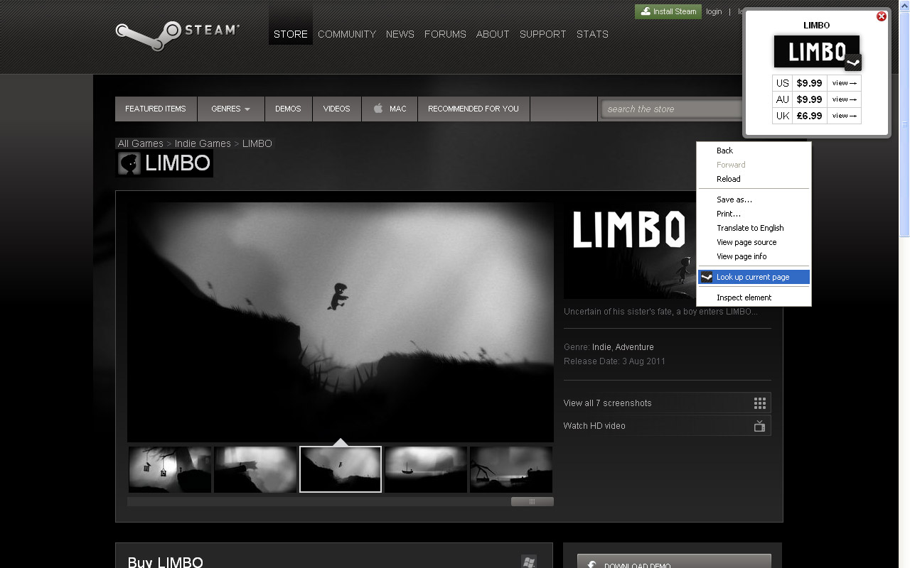This screenshot has height=568, width=910.
Task: Click the TV icon beside Watch HD video
Action: (759, 425)
